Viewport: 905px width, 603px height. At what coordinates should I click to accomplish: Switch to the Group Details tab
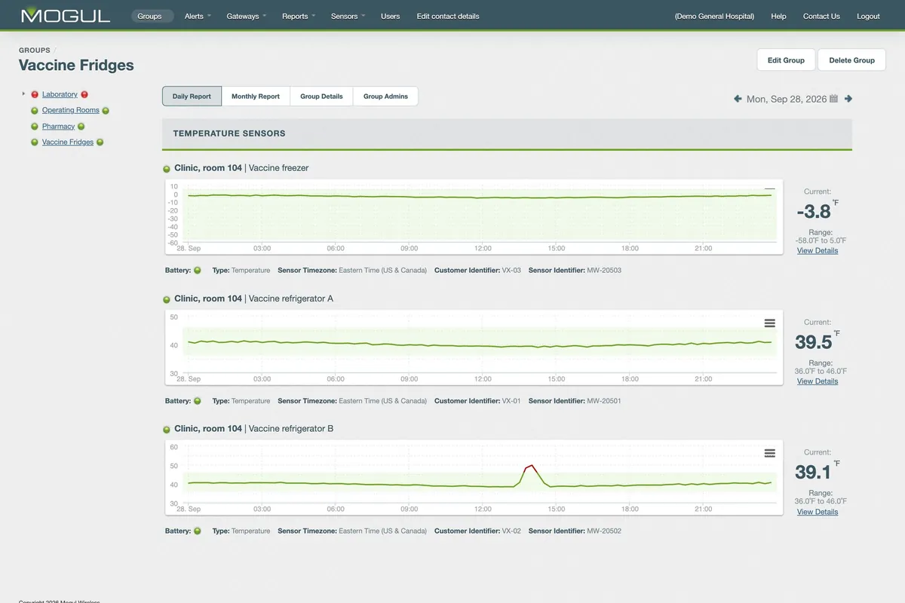click(x=321, y=96)
